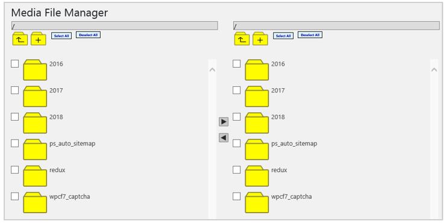Check the 2018 checkbox in right pane
The width and height of the screenshot is (446, 224).
237,117
